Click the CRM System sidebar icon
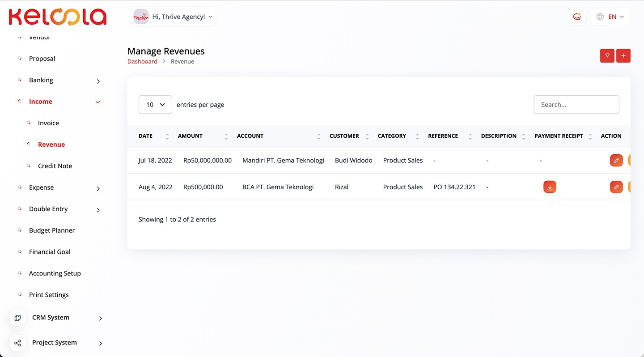This screenshot has height=357, width=644. click(17, 318)
